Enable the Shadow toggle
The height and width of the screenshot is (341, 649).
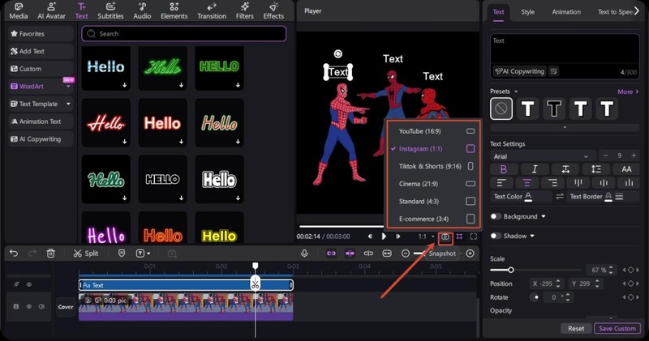pos(496,236)
